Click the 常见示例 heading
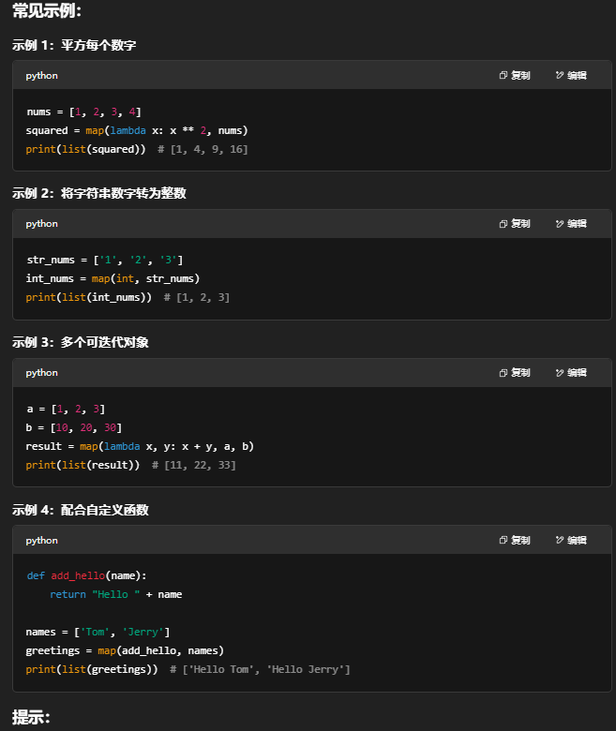The width and height of the screenshot is (616, 731). [47, 13]
